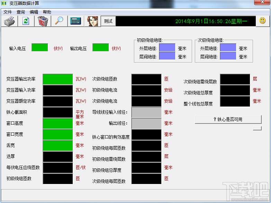Click the 次级绕组匝数 field
The width and height of the screenshot is (271, 203).
(x=146, y=79)
